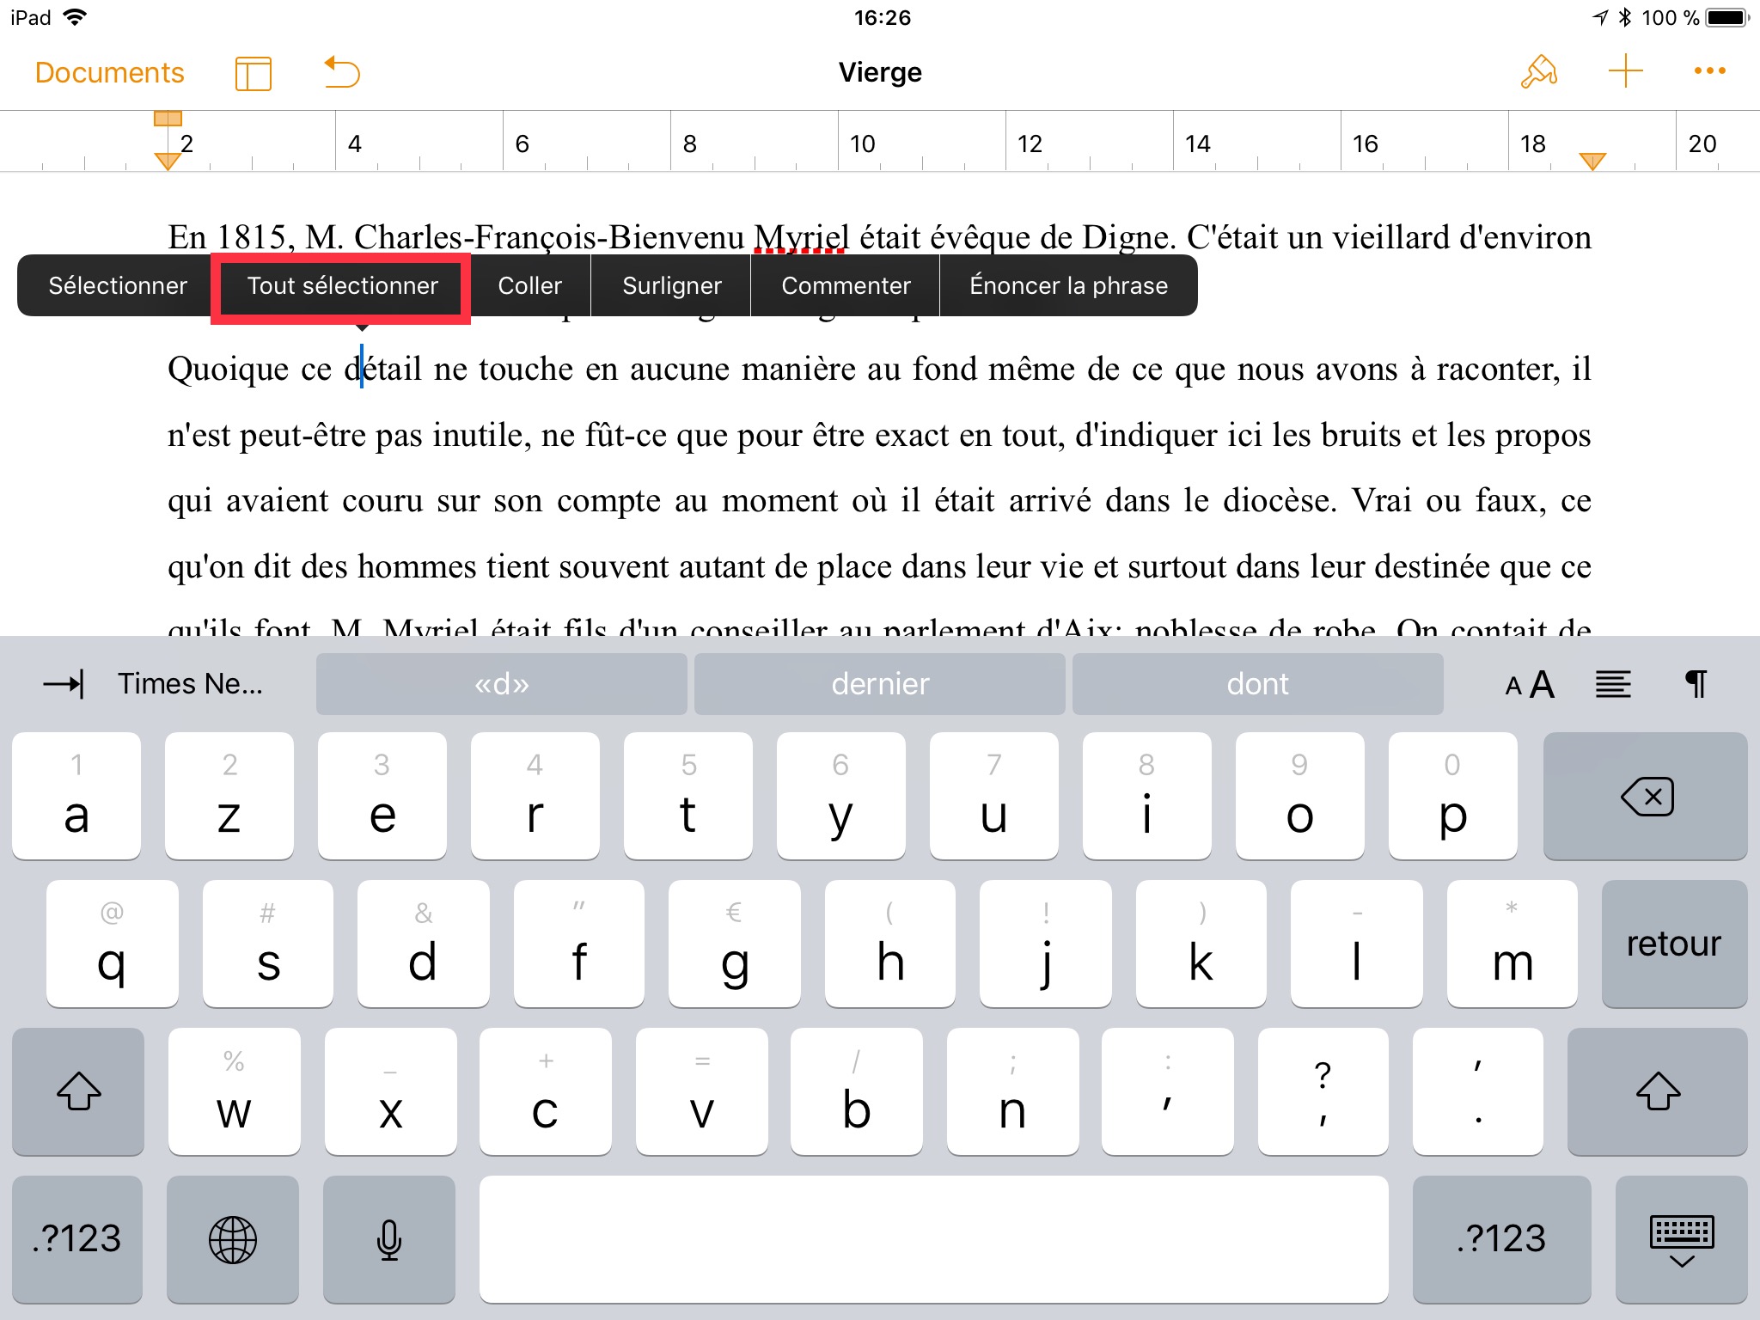Open the format paintbrush panel
The height and width of the screenshot is (1320, 1760).
pyautogui.click(x=1538, y=72)
